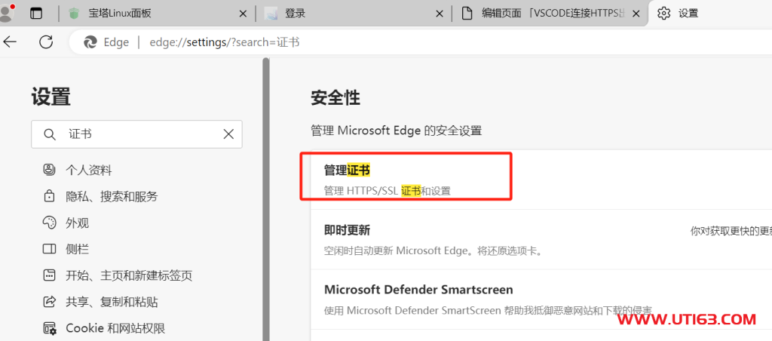The width and height of the screenshot is (772, 341).
Task: Click the document icon on 编辑页面 tab
Action: coord(467,14)
